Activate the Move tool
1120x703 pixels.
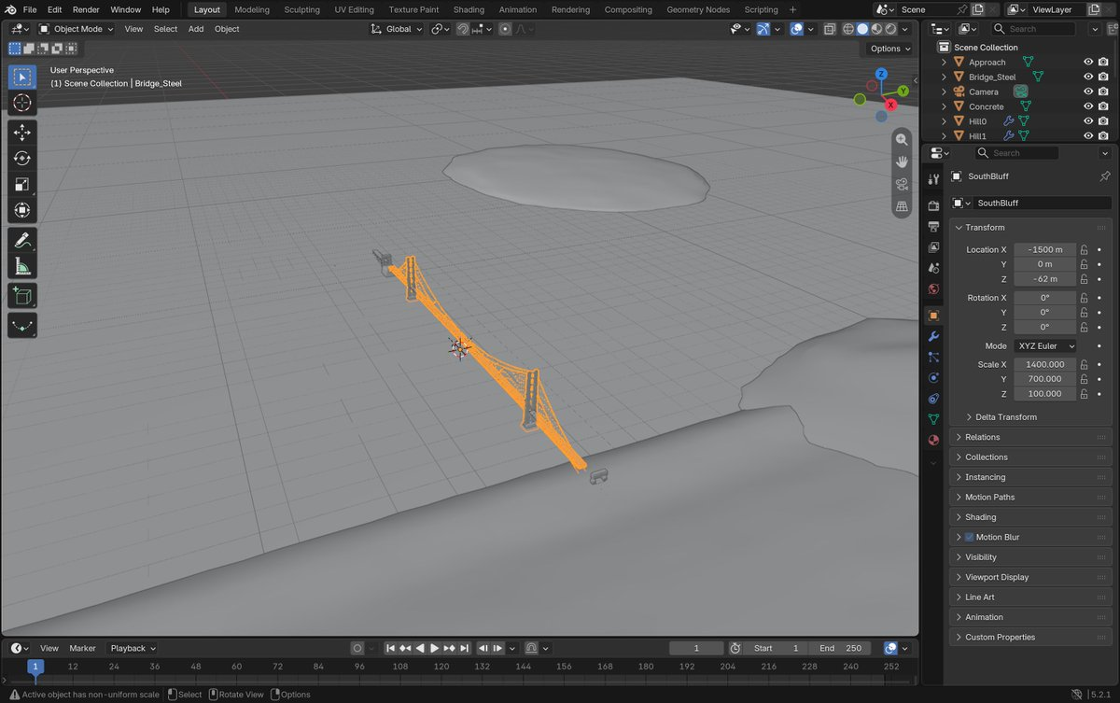22,133
